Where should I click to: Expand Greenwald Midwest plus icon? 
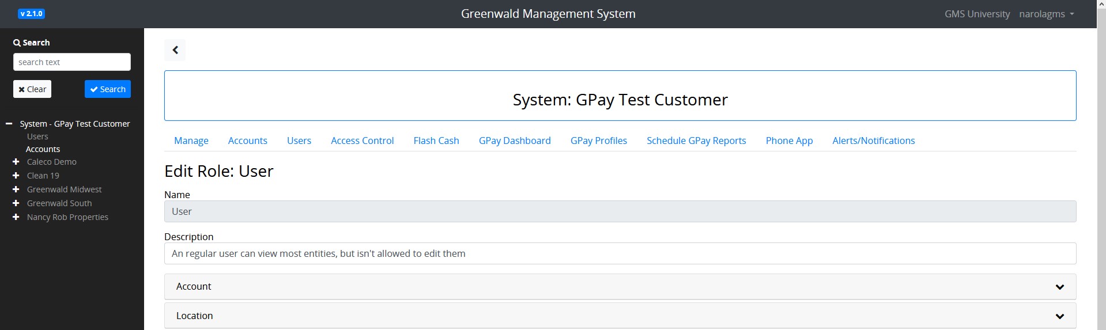(x=16, y=189)
